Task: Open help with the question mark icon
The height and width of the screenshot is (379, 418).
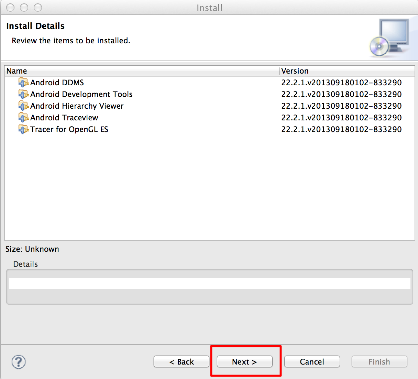Action: point(19,362)
